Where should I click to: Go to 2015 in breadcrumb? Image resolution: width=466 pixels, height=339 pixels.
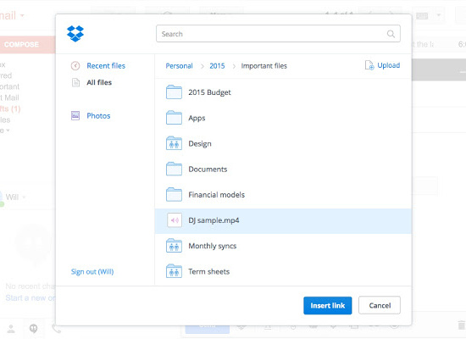[217, 66]
